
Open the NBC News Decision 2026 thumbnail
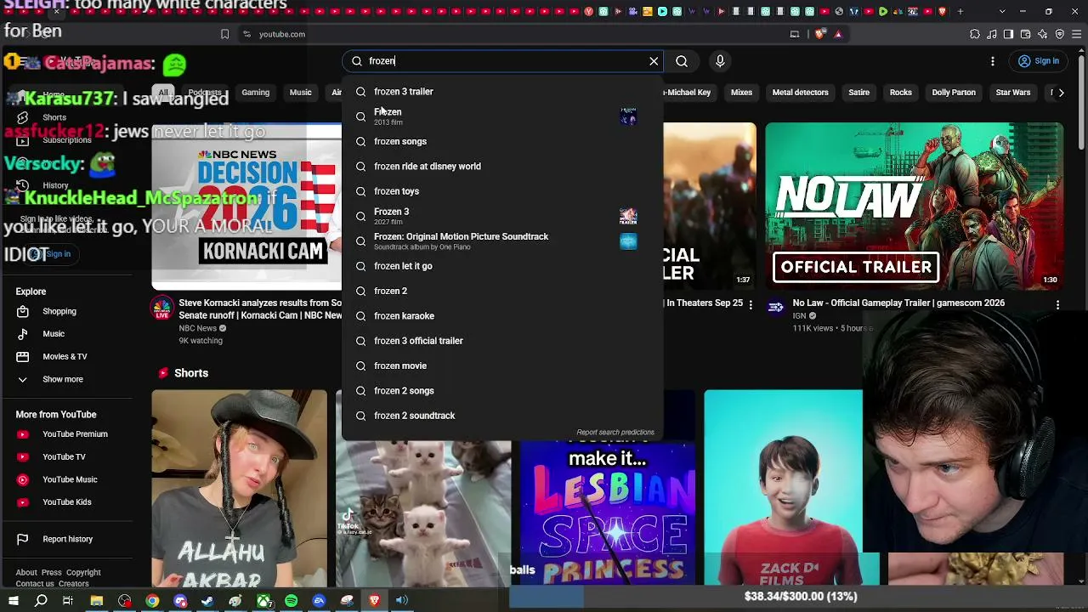pyautogui.click(x=246, y=206)
